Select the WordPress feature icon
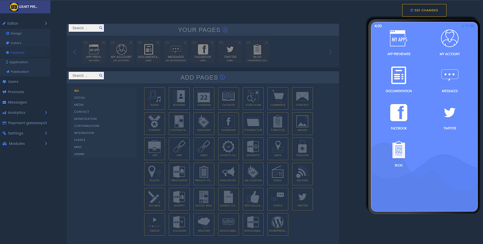 (277, 224)
